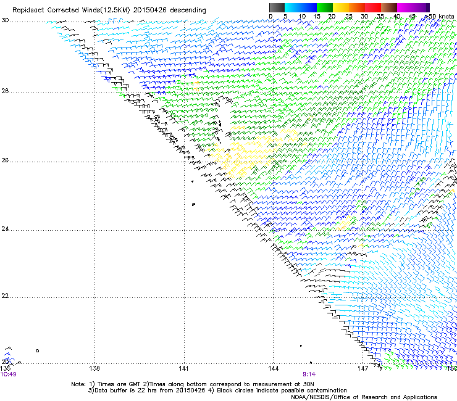Click the longitude axis label '147'
The width and height of the screenshot is (457, 401).
coord(363,368)
